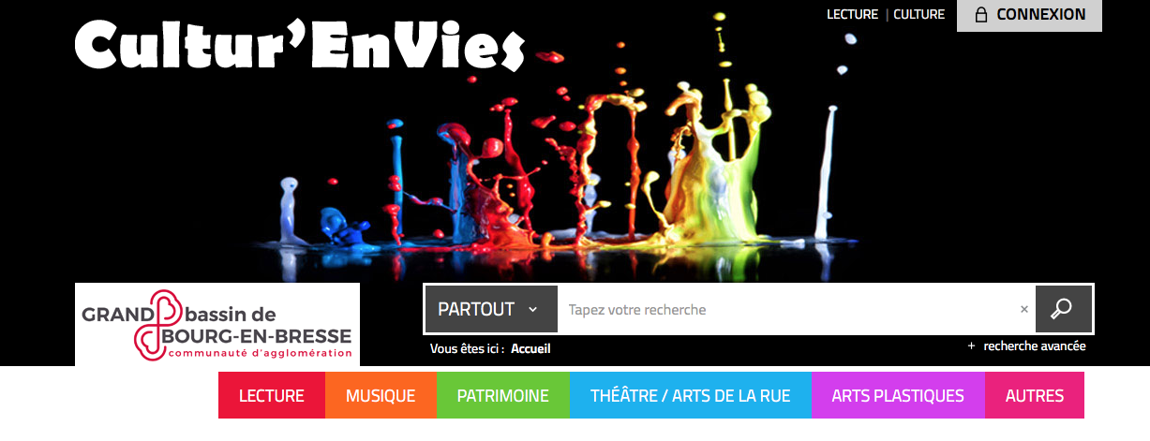
Task: Open the pink AUTRES menu tab
Action: coord(1035,395)
